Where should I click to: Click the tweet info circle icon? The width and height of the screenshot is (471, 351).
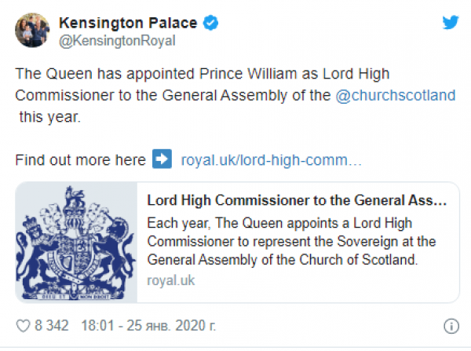click(451, 326)
